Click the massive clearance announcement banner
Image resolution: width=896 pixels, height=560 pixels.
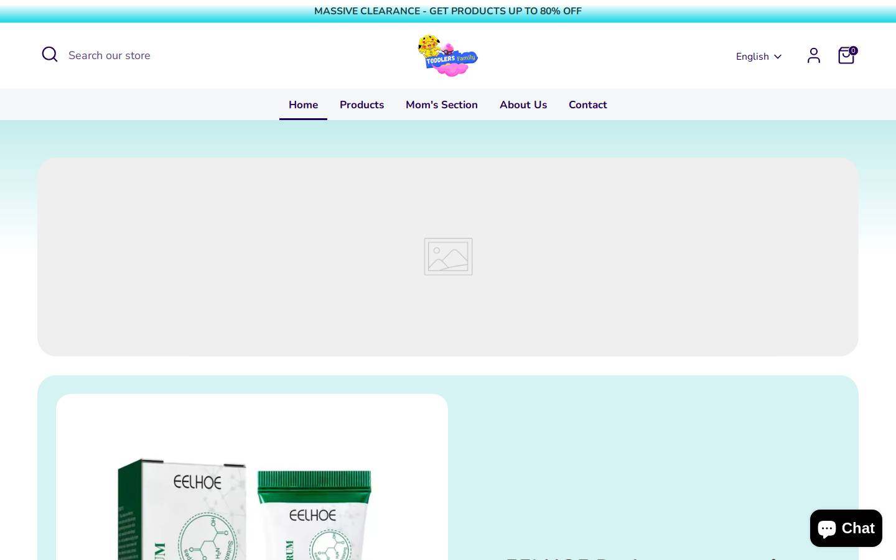(x=448, y=11)
